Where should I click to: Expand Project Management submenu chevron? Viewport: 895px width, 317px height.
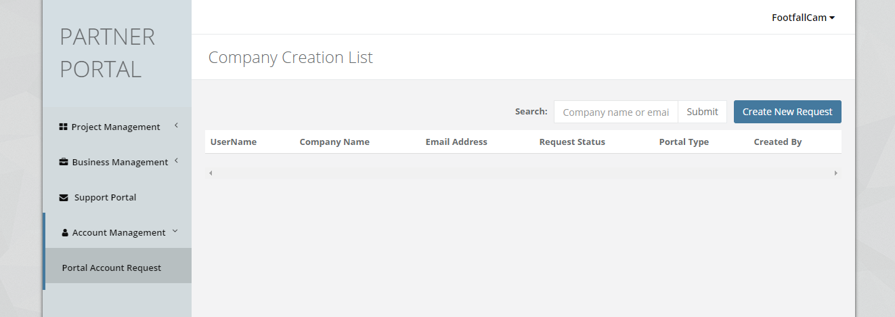click(x=176, y=125)
